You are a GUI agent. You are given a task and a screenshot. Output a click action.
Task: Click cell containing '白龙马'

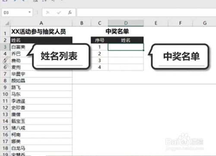click(41, 148)
